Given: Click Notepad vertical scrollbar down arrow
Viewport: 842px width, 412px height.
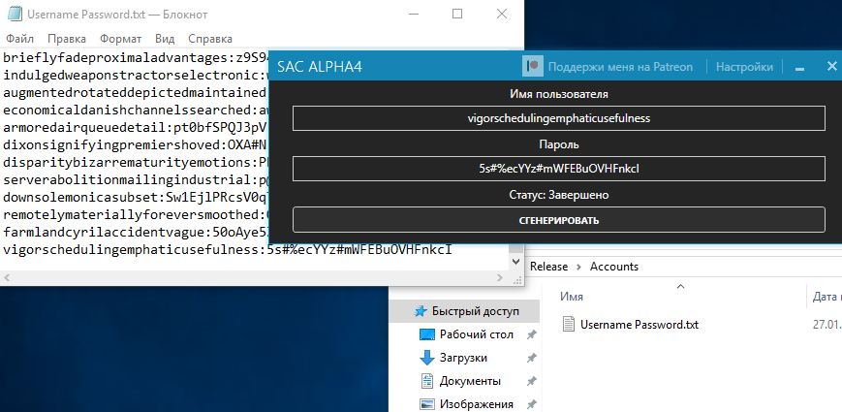Looking at the screenshot, I should (x=515, y=262).
